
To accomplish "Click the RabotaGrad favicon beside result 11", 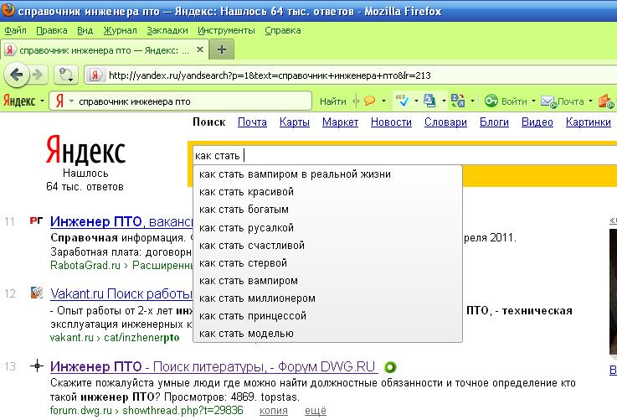I will point(36,220).
